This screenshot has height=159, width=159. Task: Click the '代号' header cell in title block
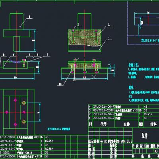point(104,124)
